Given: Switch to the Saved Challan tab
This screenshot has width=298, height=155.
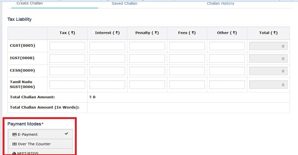Looking at the screenshot, I should 124,3.
